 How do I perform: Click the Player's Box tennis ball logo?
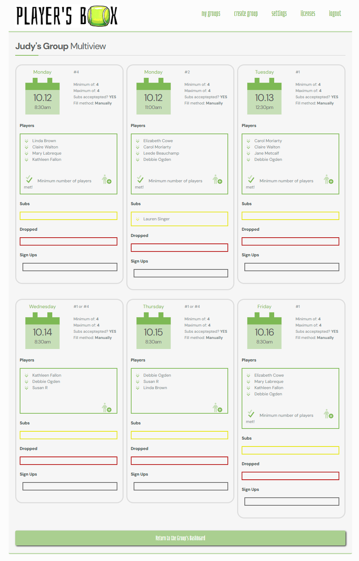pyautogui.click(x=67, y=16)
